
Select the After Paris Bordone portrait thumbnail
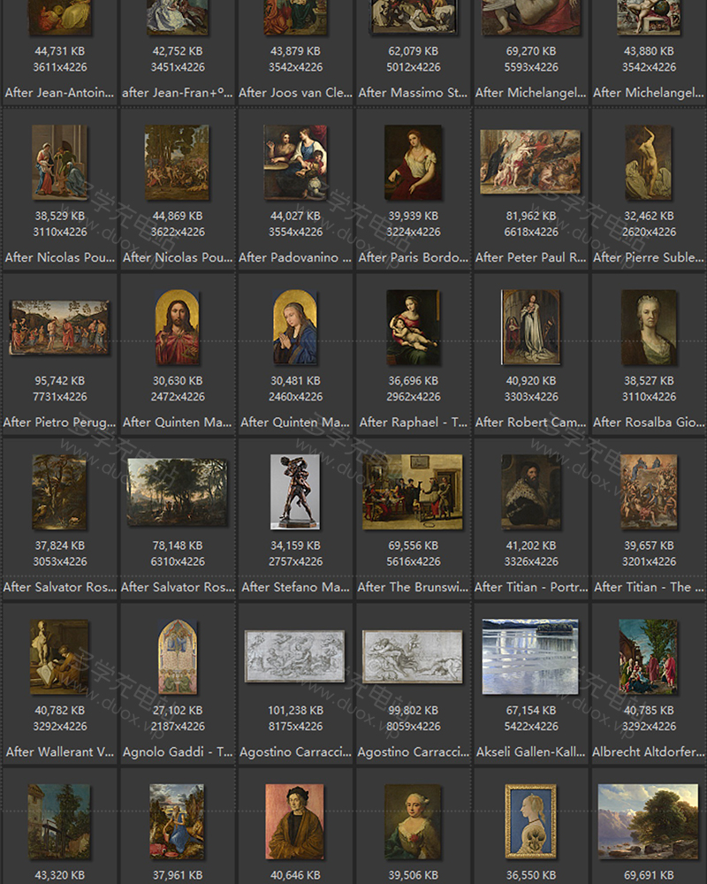coord(413,163)
